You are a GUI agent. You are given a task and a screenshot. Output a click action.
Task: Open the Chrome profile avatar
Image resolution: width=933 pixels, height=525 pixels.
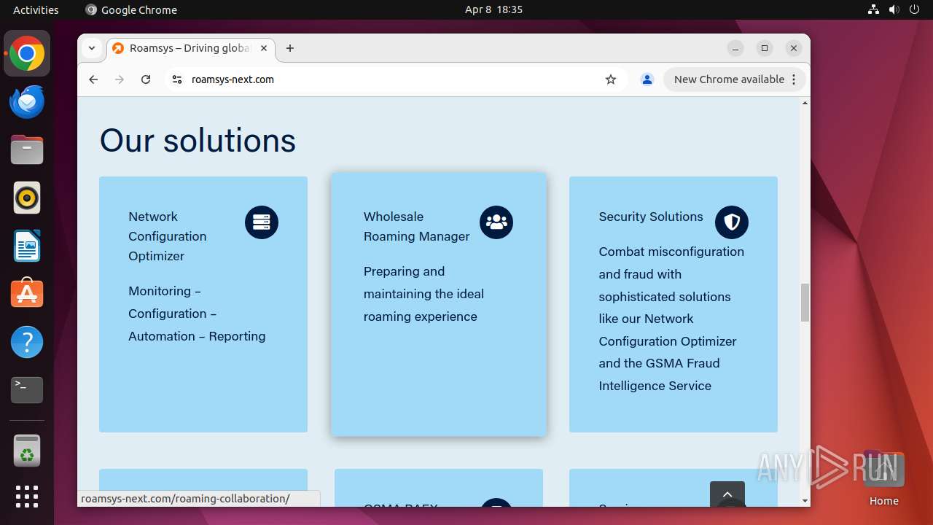click(x=647, y=79)
